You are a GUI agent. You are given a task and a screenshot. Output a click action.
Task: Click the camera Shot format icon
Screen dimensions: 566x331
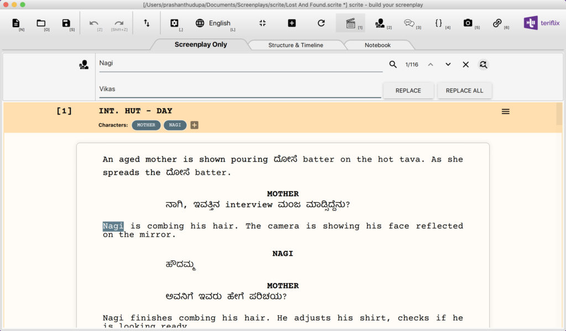[x=468, y=23]
